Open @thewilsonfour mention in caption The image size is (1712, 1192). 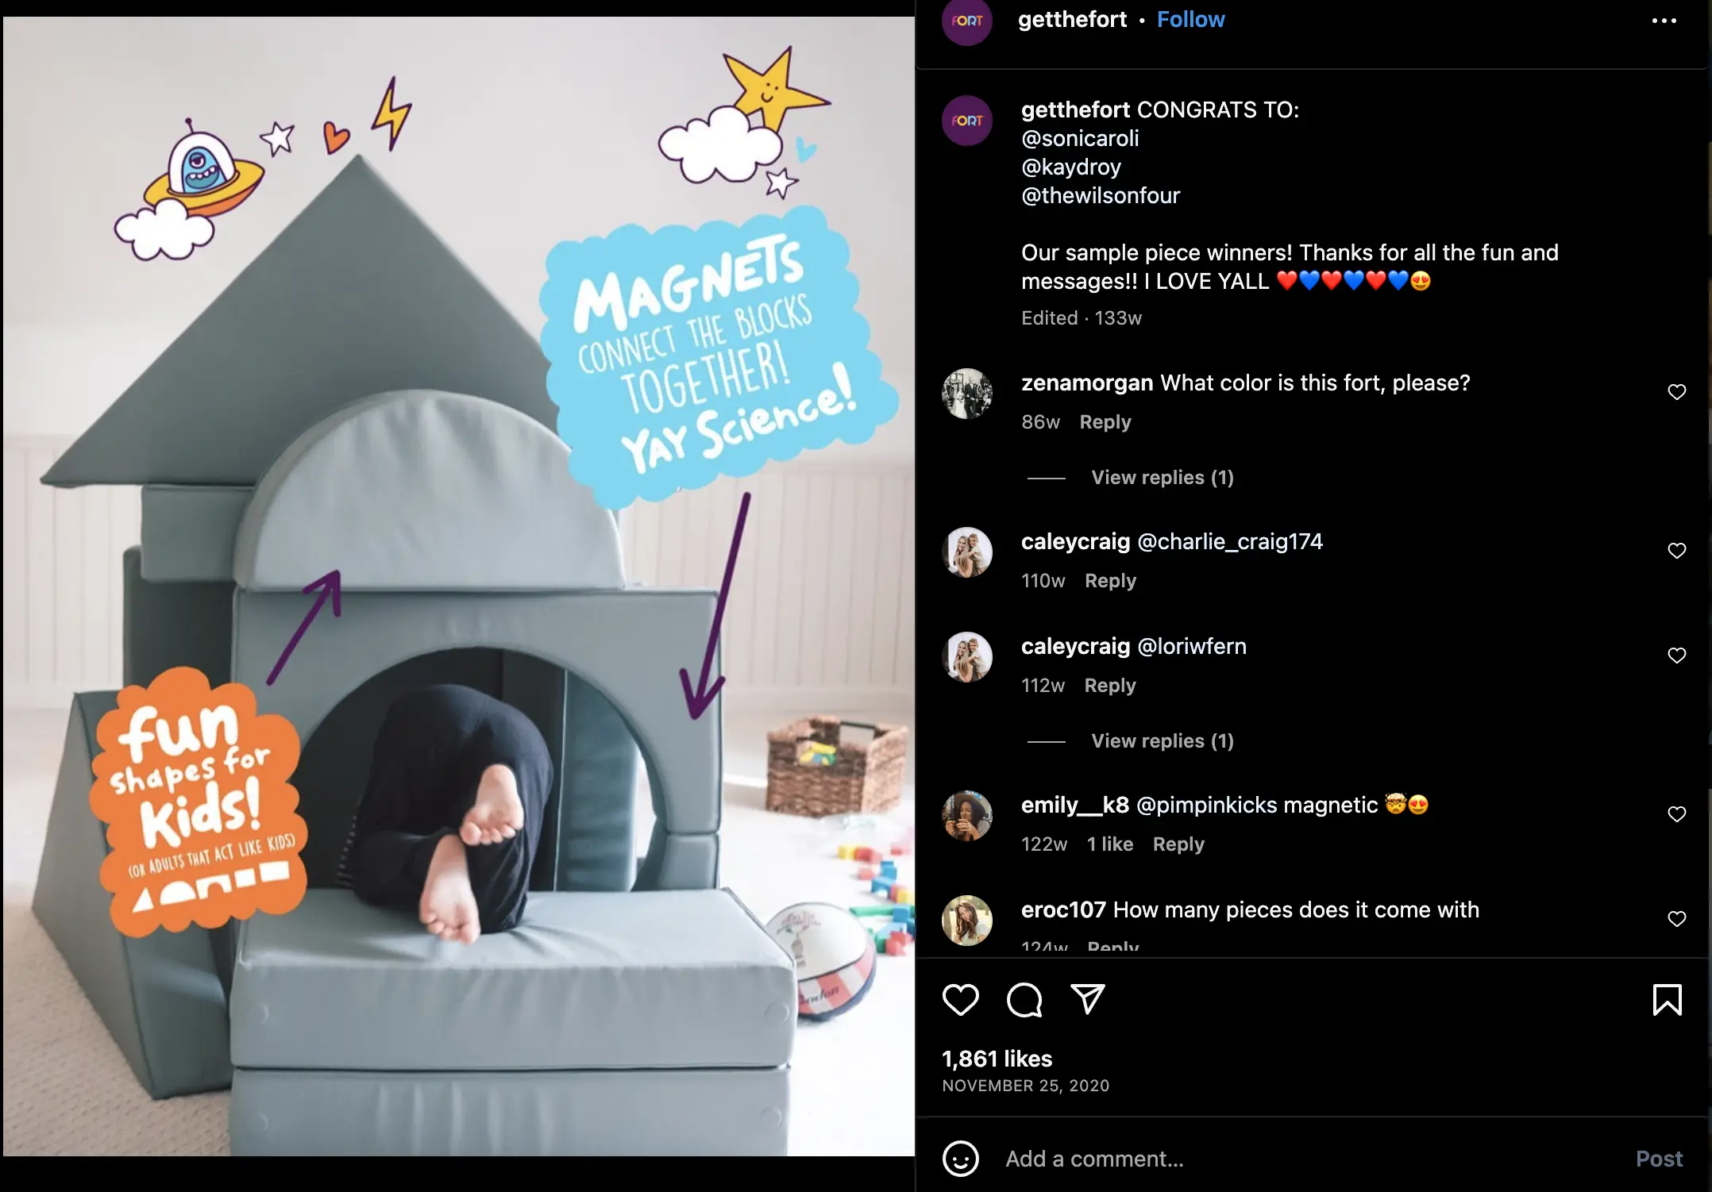coord(1101,196)
